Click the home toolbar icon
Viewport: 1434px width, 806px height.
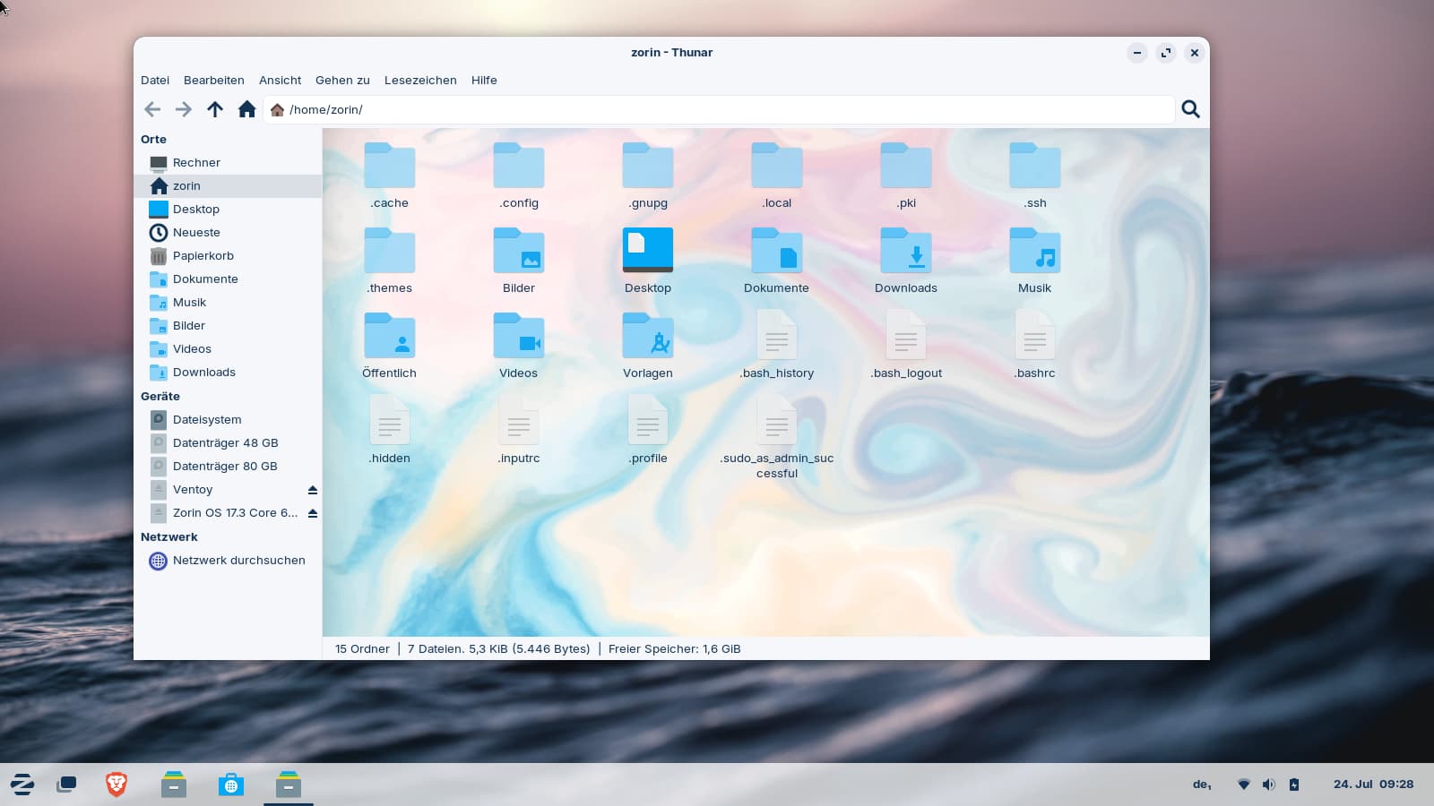247,109
